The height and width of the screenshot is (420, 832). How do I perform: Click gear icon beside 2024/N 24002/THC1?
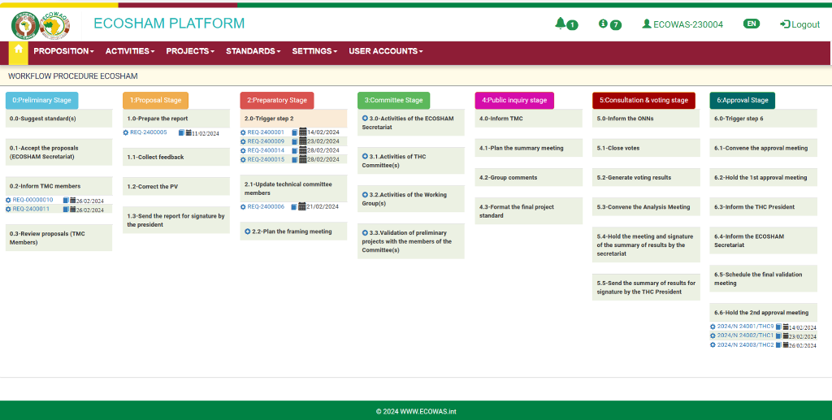point(713,336)
